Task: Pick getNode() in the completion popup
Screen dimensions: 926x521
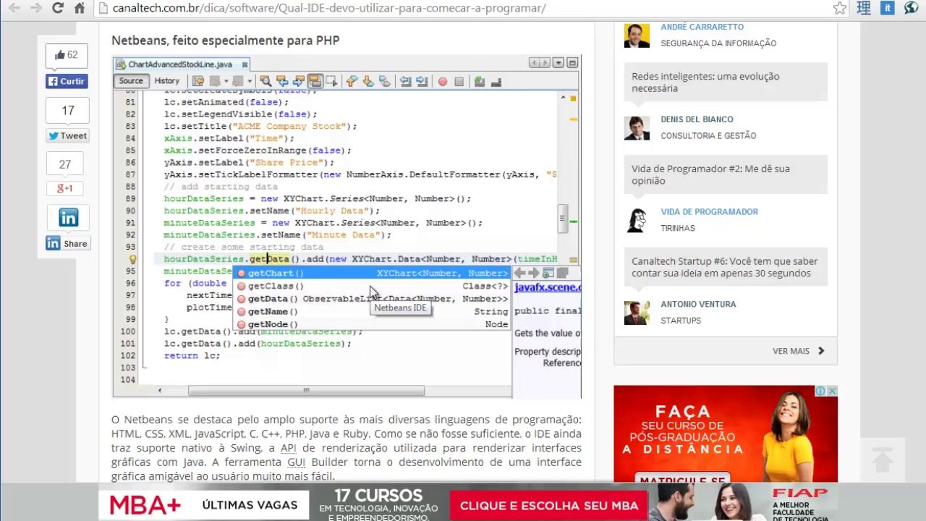Action: pyautogui.click(x=372, y=324)
